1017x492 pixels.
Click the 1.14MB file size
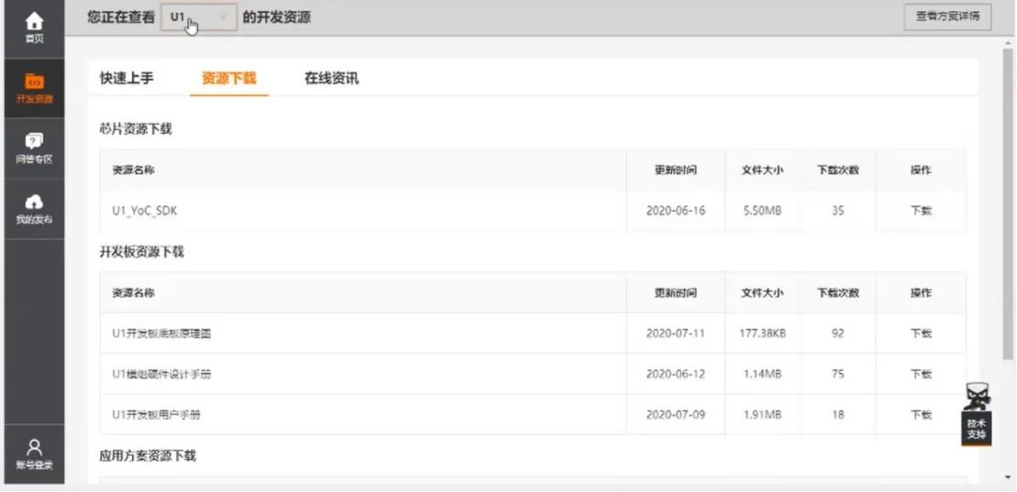click(x=763, y=374)
